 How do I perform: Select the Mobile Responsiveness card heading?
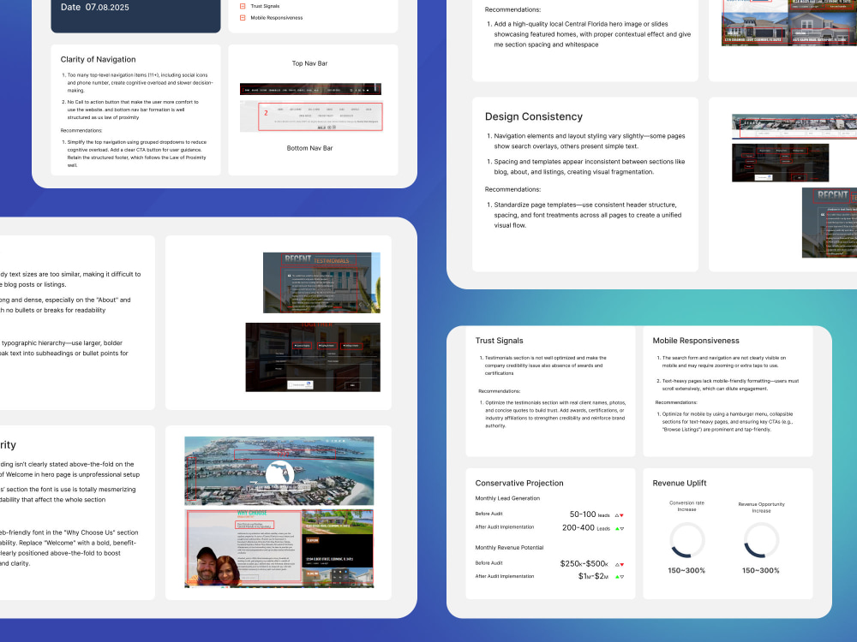696,341
